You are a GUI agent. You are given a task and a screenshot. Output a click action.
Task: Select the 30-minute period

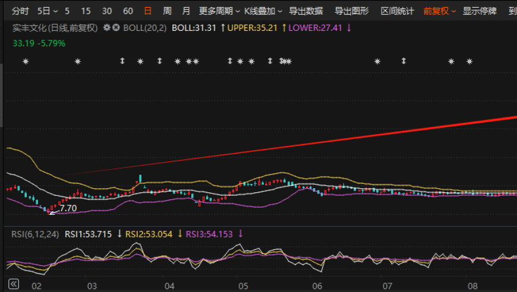tap(107, 11)
